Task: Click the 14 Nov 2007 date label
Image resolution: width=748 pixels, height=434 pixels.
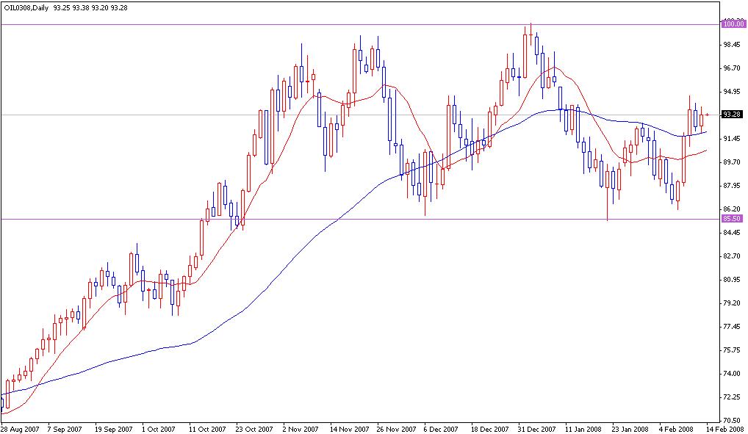Action: tap(348, 429)
